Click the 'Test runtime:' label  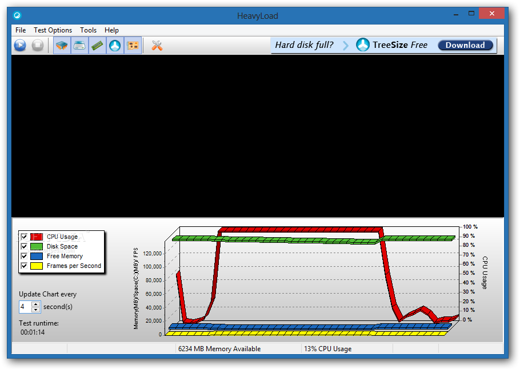(39, 323)
